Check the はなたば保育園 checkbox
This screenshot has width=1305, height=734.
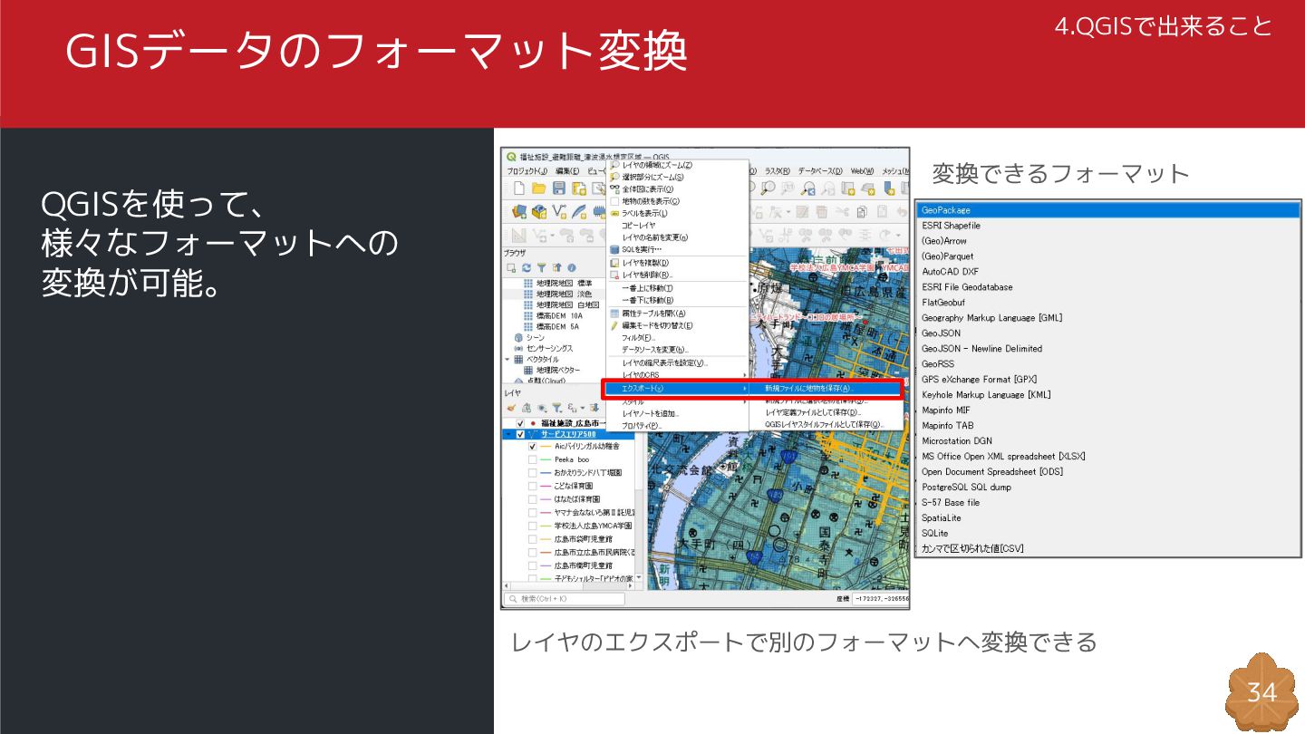[533, 499]
